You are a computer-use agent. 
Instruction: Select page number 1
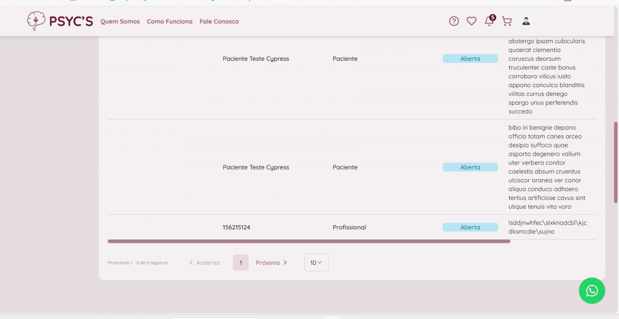(240, 263)
